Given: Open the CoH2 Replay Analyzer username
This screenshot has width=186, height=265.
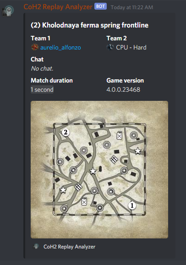Looking at the screenshot, I should (58, 7).
